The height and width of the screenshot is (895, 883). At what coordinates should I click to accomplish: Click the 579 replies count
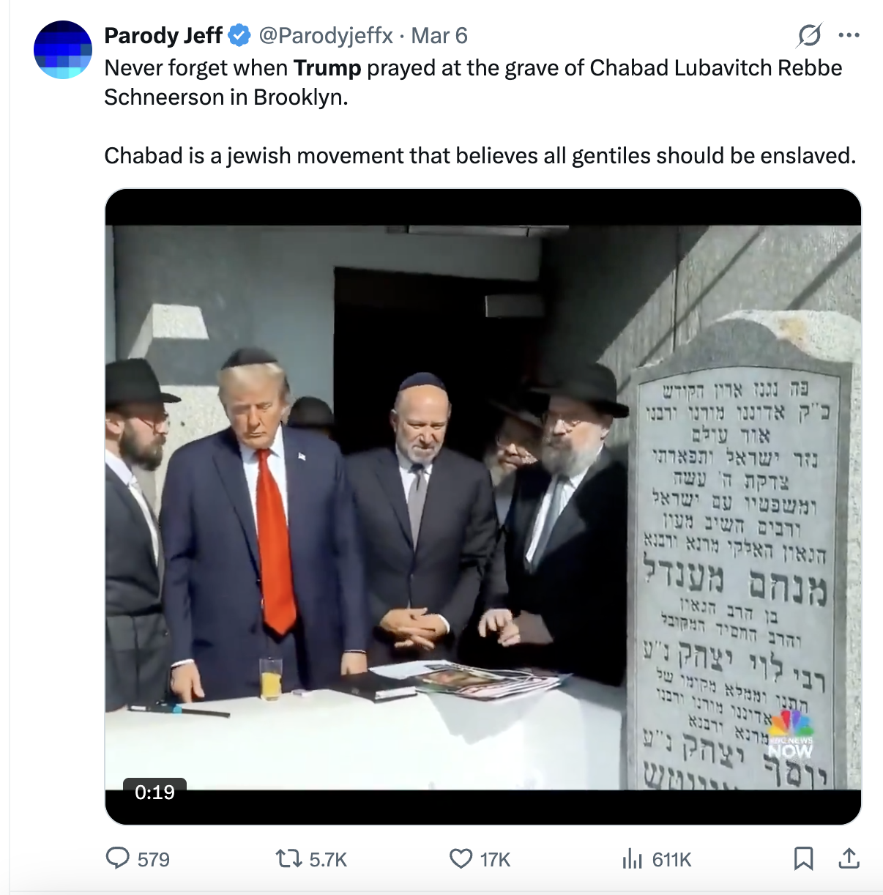pos(154,859)
